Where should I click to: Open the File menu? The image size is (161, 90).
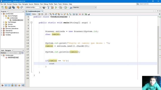point(2,4)
